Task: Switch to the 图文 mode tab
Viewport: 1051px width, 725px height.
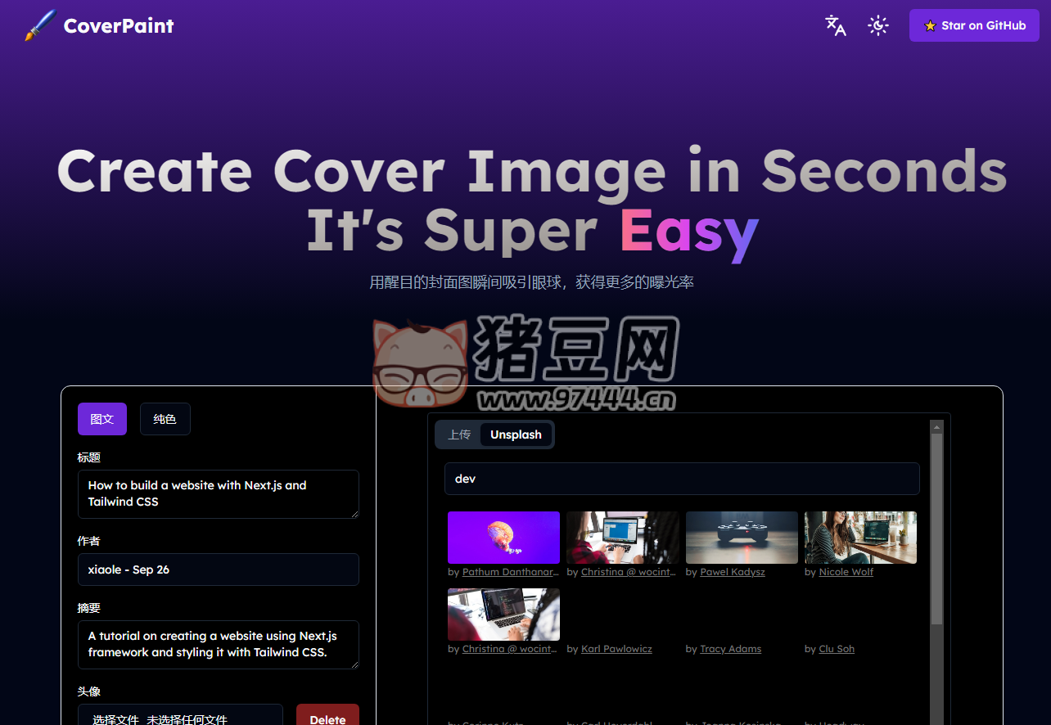Action: coord(102,419)
